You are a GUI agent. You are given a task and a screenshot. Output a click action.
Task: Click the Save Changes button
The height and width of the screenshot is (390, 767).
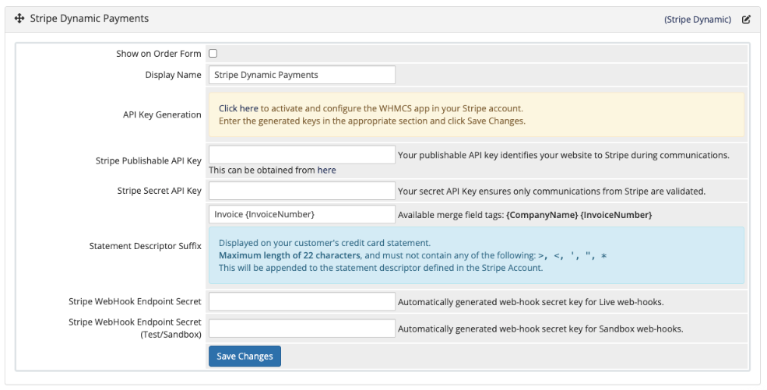(x=245, y=357)
